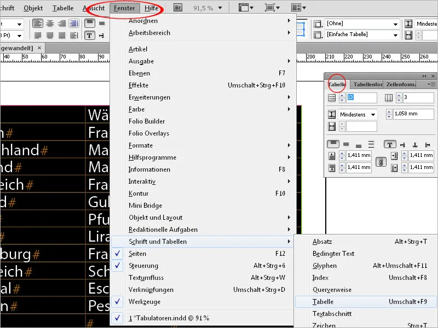The width and height of the screenshot is (438, 328).
Task: Click the align center icon in the control bar
Action: (x=50, y=24)
